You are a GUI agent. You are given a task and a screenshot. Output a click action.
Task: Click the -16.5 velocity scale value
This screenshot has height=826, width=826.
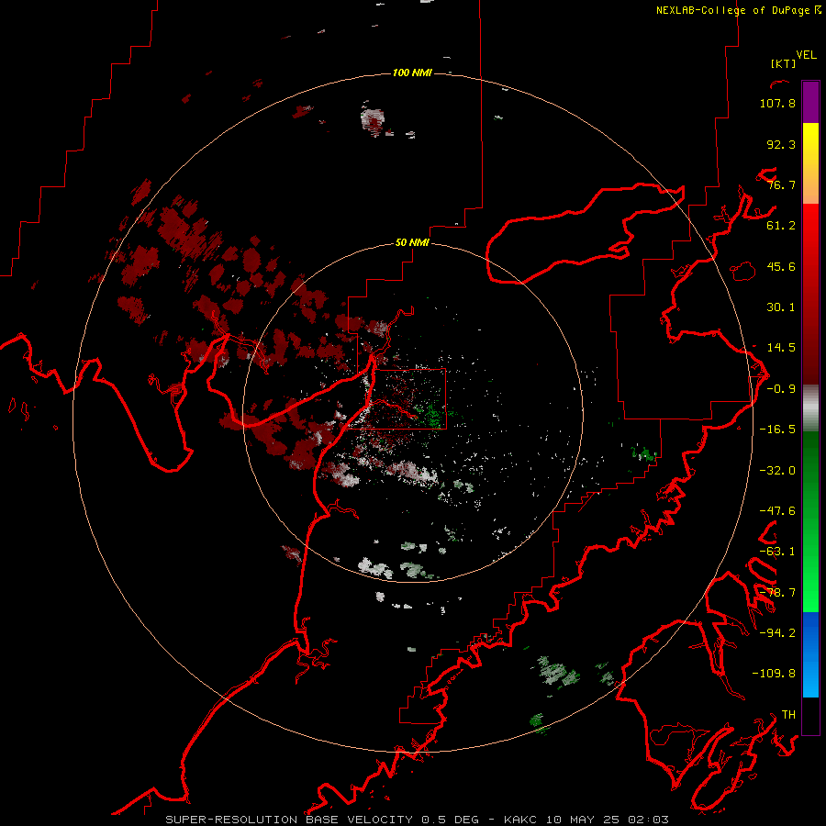(x=777, y=430)
